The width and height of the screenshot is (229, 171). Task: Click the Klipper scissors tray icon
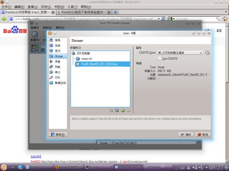point(189,167)
